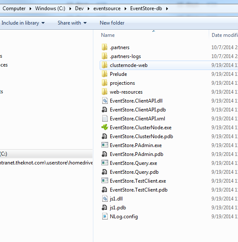Image resolution: width=238 pixels, height=242 pixels.
Task: Select the file name EventStore.ClientAPI.dll
Action: 136,101
